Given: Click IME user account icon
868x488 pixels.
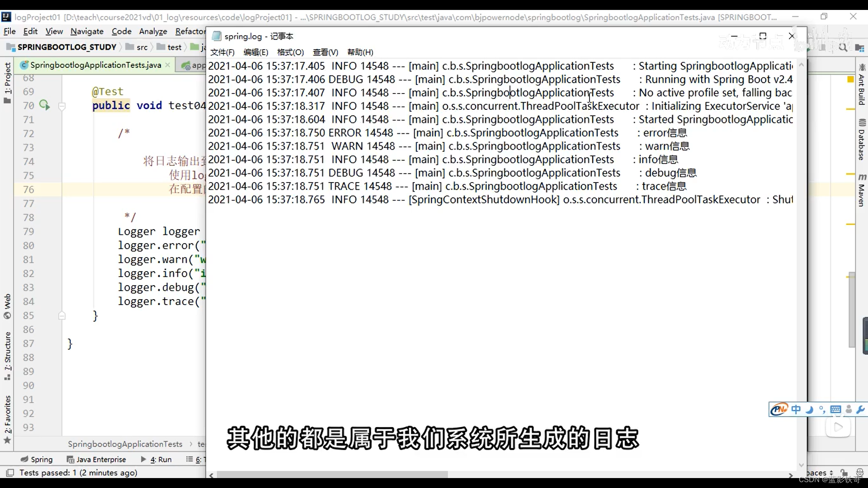Looking at the screenshot, I should (849, 409).
